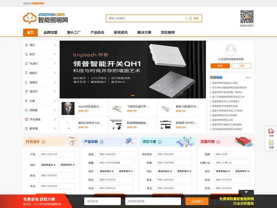Screen dimensions: 277x208
Task: Click the 氛围灯 category icon
Action: [x=26, y=82]
